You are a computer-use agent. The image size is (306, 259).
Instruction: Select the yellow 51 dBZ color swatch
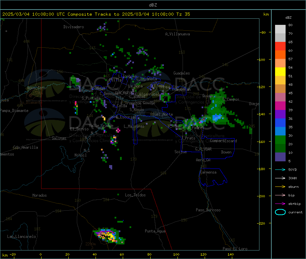[x=280, y=72]
